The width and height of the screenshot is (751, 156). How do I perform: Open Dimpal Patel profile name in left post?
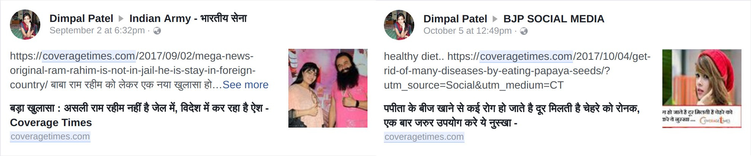coord(81,19)
